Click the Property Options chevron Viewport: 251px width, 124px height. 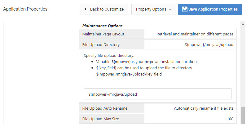click(170, 9)
